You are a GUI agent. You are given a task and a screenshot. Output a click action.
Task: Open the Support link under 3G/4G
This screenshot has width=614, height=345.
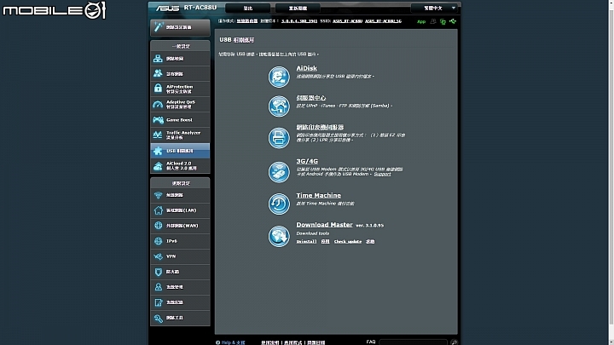tap(382, 174)
